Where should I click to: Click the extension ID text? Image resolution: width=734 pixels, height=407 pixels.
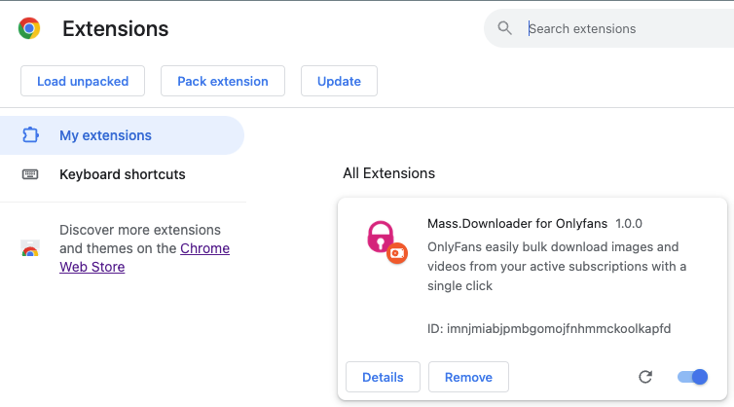tap(549, 328)
